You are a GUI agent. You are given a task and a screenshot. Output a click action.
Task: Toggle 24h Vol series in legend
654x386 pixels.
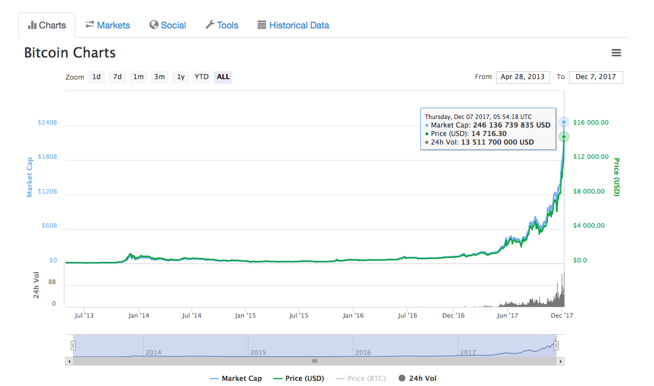pyautogui.click(x=417, y=378)
